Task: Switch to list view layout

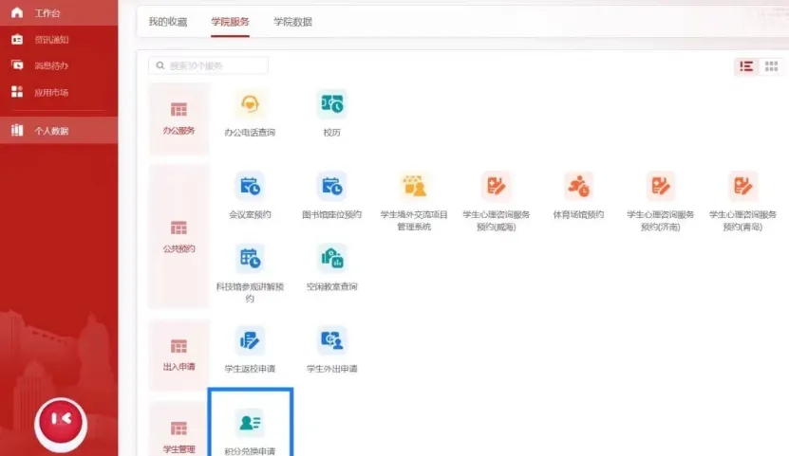Action: pyautogui.click(x=745, y=66)
